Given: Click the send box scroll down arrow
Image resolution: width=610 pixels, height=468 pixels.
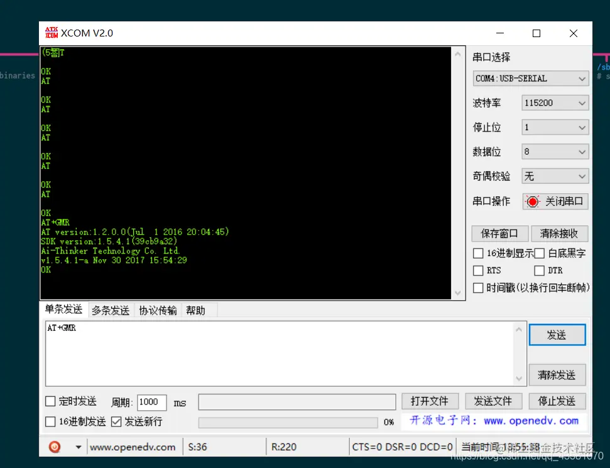Looking at the screenshot, I should 519,378.
